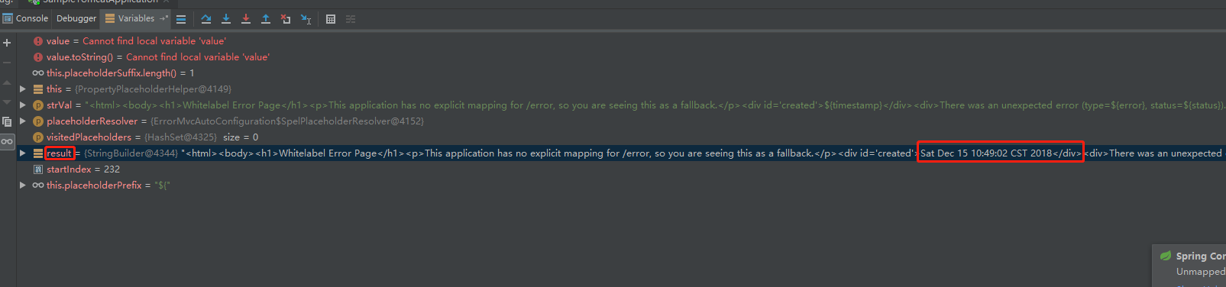Click the Step Out icon
The image size is (1226, 287).
[266, 19]
